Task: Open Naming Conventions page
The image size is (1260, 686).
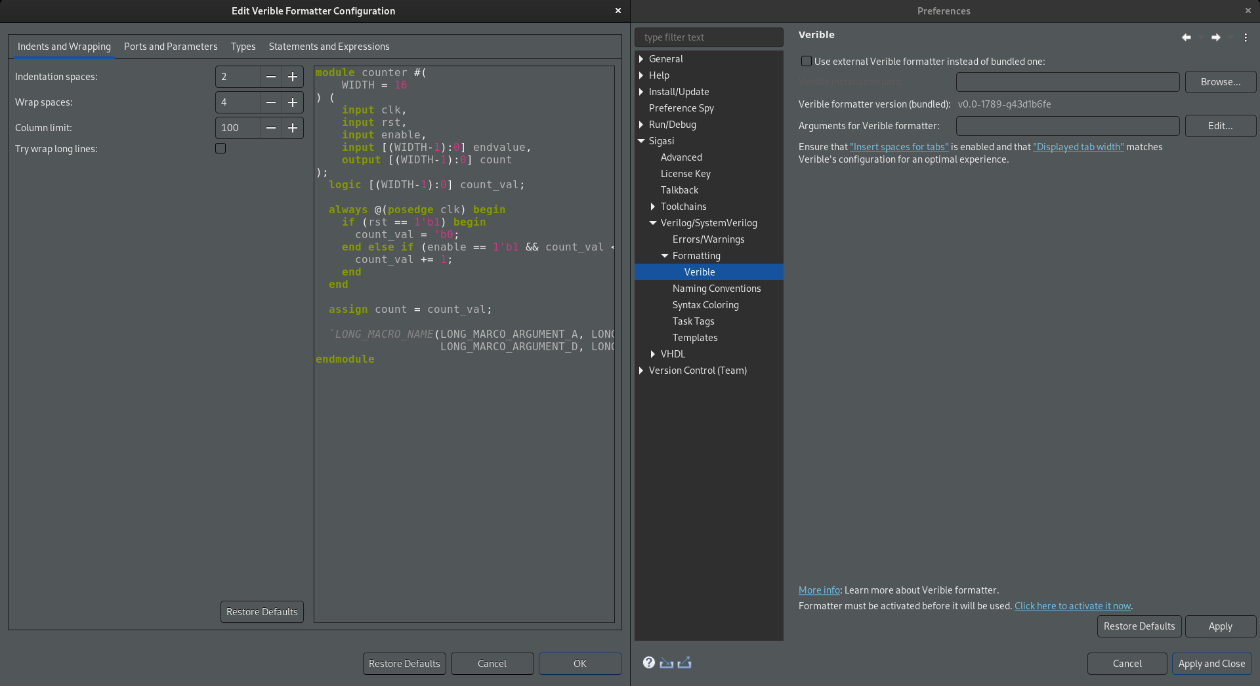Action: [x=717, y=289]
